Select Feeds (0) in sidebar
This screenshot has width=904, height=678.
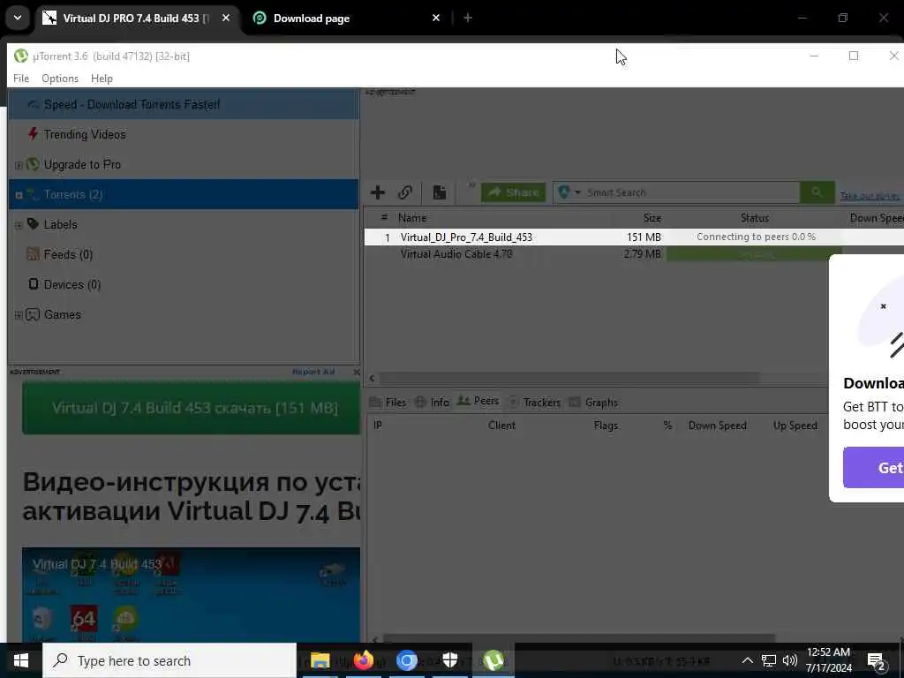[x=184, y=254]
